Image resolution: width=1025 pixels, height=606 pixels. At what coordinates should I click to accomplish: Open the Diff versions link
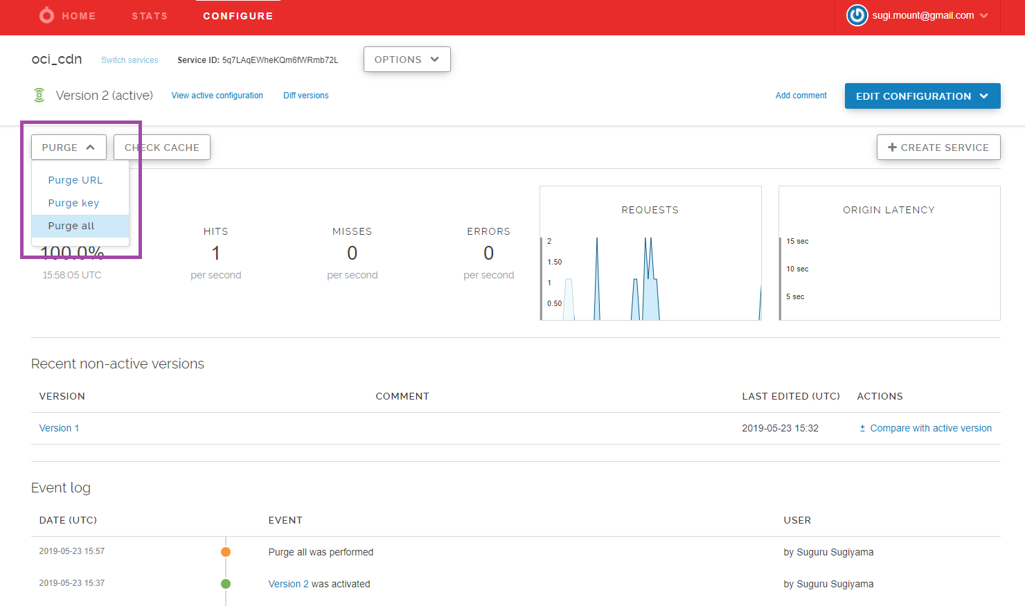pyautogui.click(x=306, y=96)
